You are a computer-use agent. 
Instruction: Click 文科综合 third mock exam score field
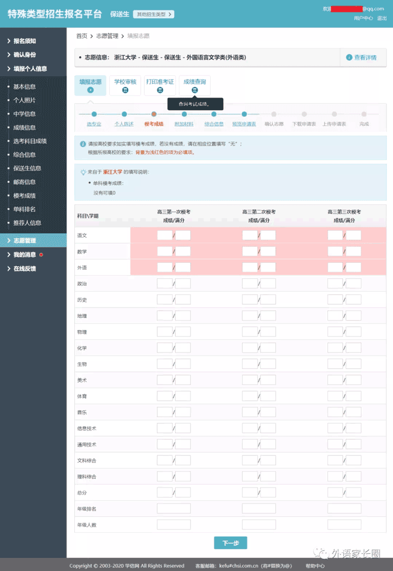click(335, 460)
